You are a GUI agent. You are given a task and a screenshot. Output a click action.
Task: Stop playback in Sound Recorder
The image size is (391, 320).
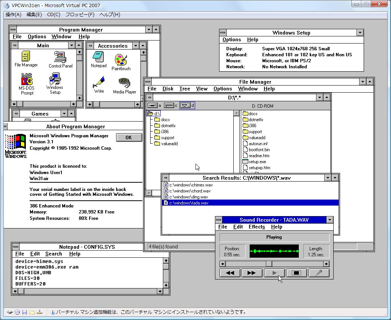(x=297, y=273)
